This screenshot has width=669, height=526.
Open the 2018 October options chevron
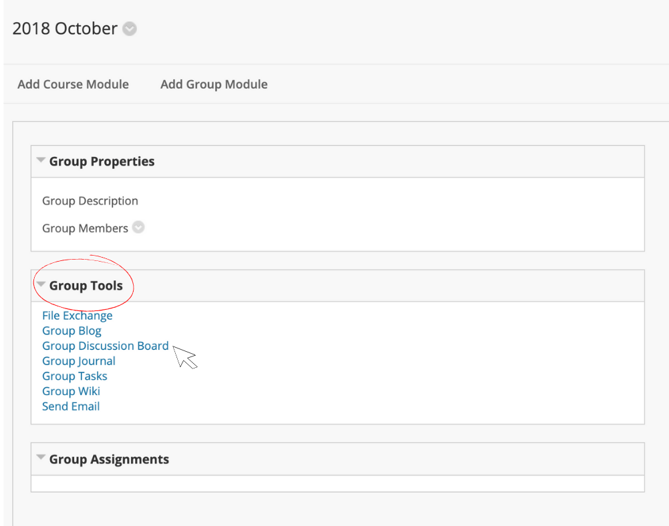click(x=129, y=29)
